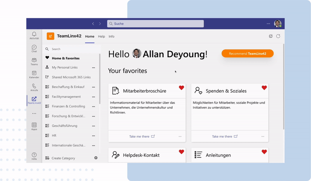
Task: Click Create Category
Action: pyautogui.click(x=63, y=158)
